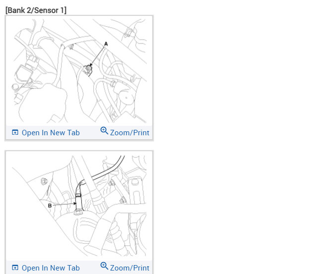
Task: Select Zoom/Print text for the sensor B diagram
Action: point(129,268)
